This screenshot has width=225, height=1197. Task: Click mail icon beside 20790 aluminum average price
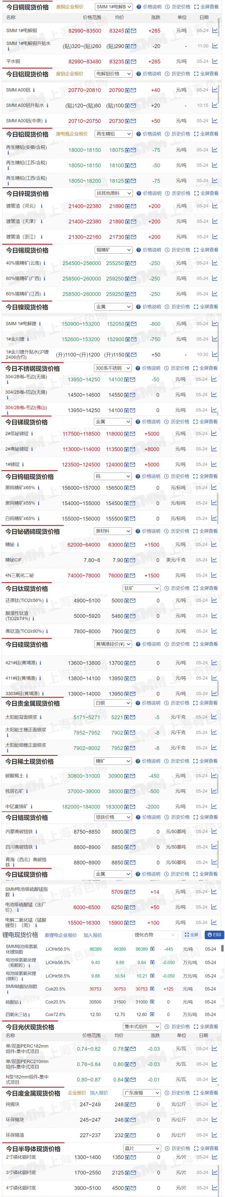[x=134, y=90]
